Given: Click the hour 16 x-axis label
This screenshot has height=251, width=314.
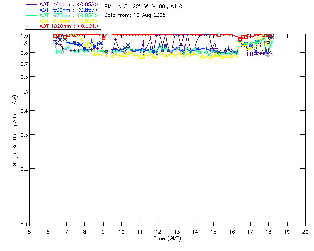Looking at the screenshot, I should click(x=232, y=232).
